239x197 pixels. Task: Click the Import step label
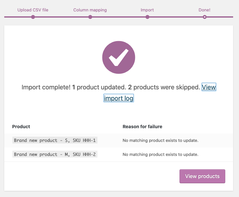click(147, 10)
